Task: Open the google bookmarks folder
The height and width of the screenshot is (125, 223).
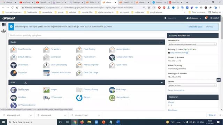Action: (x=59, y=12)
